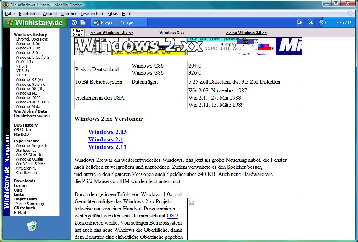Switch language to DE

pyautogui.click(x=310, y=22)
